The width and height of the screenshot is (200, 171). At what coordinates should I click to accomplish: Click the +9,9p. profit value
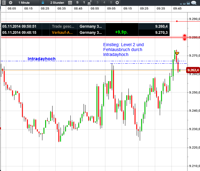pos(121,32)
